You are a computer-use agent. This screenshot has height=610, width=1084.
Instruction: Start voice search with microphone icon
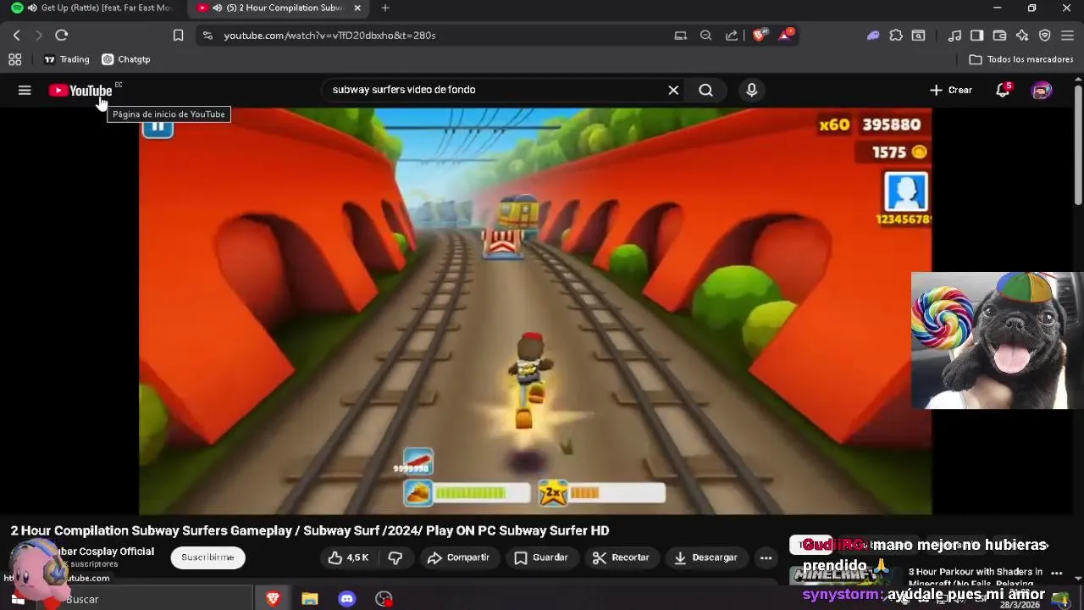[x=751, y=90]
